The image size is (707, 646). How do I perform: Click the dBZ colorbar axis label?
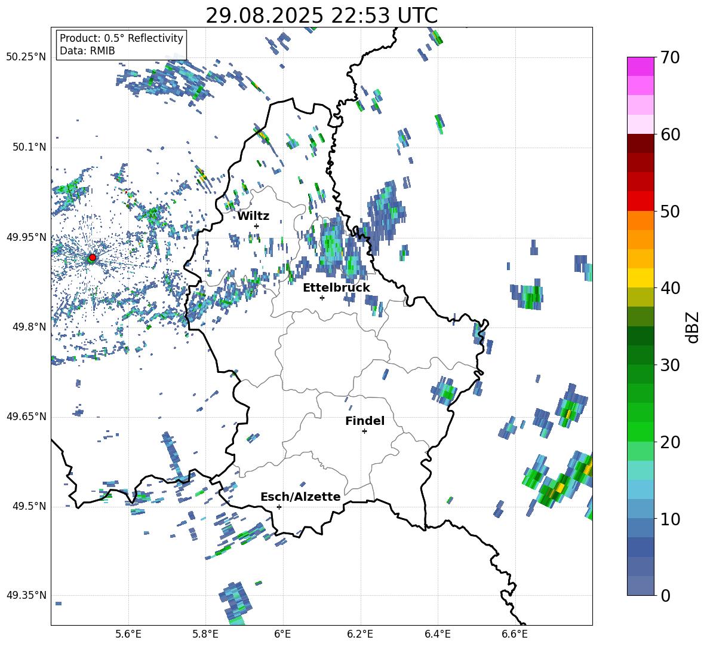[693, 327]
